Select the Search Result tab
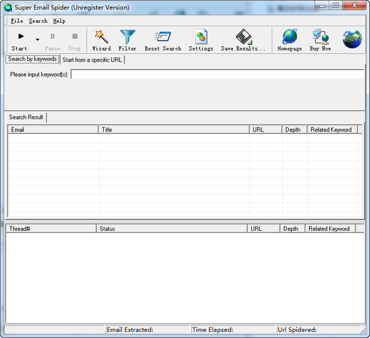The height and width of the screenshot is (338, 370). 26,117
